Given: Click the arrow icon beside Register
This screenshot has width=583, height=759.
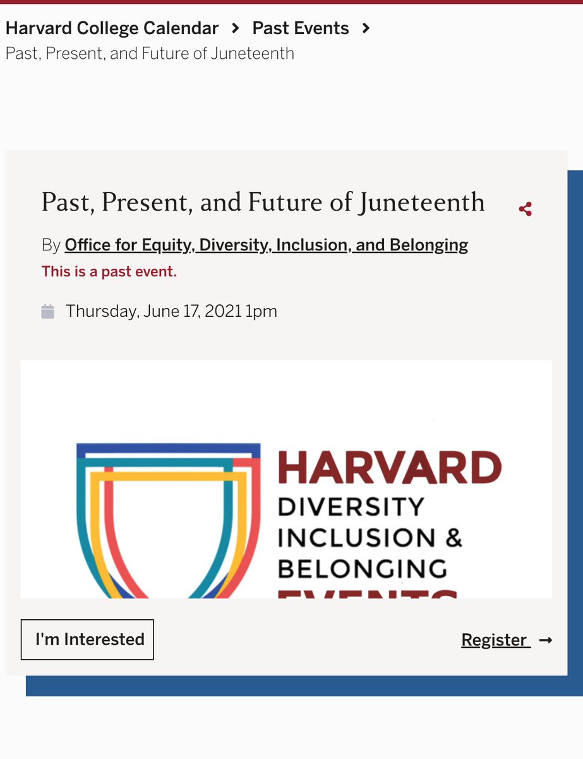Looking at the screenshot, I should coord(546,641).
